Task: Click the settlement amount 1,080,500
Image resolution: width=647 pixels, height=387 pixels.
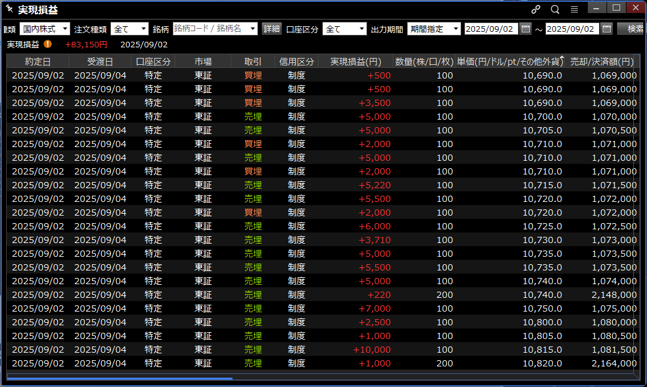Action: (x=614, y=336)
